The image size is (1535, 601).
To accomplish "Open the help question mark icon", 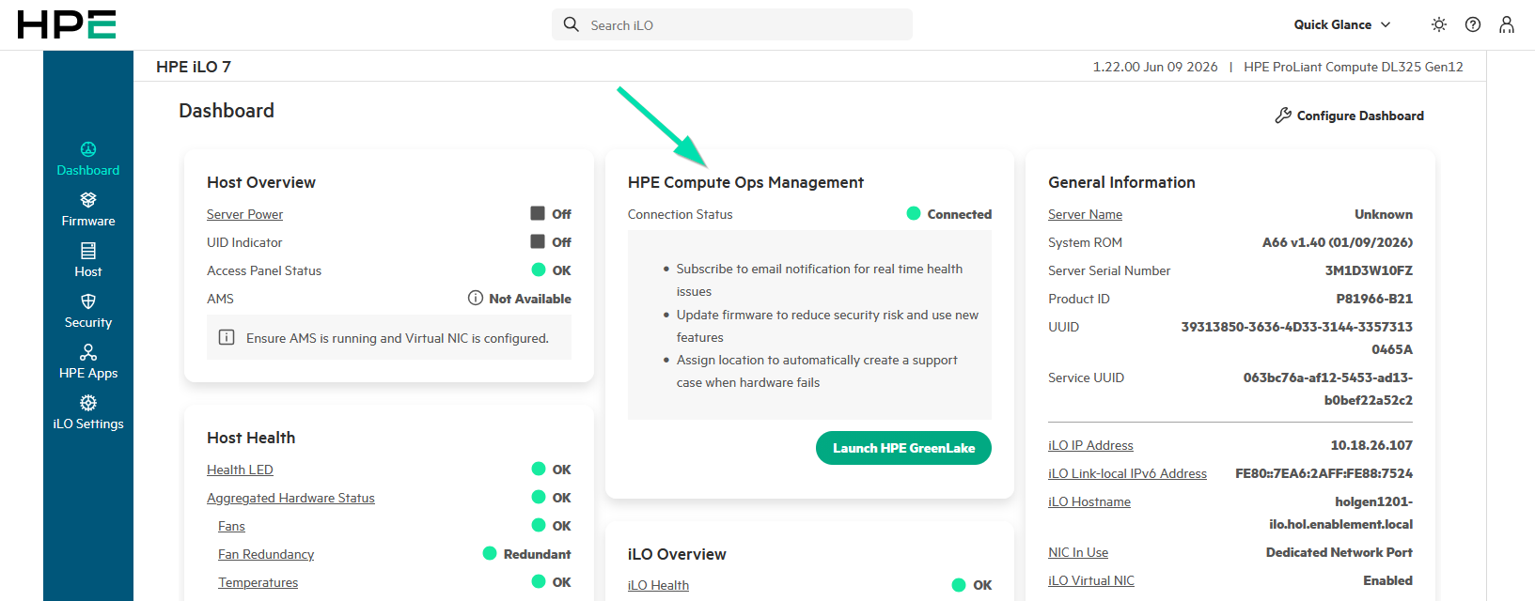I will tap(1473, 24).
